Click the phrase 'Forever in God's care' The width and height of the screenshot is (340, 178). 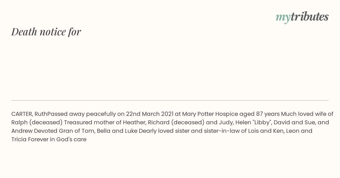pyautogui.click(x=57, y=140)
